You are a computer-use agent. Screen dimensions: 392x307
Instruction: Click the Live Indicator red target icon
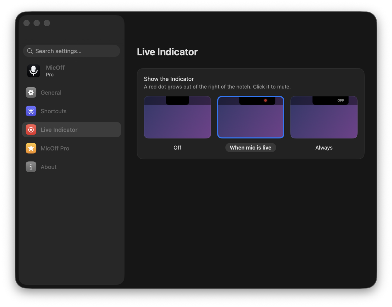tap(31, 130)
